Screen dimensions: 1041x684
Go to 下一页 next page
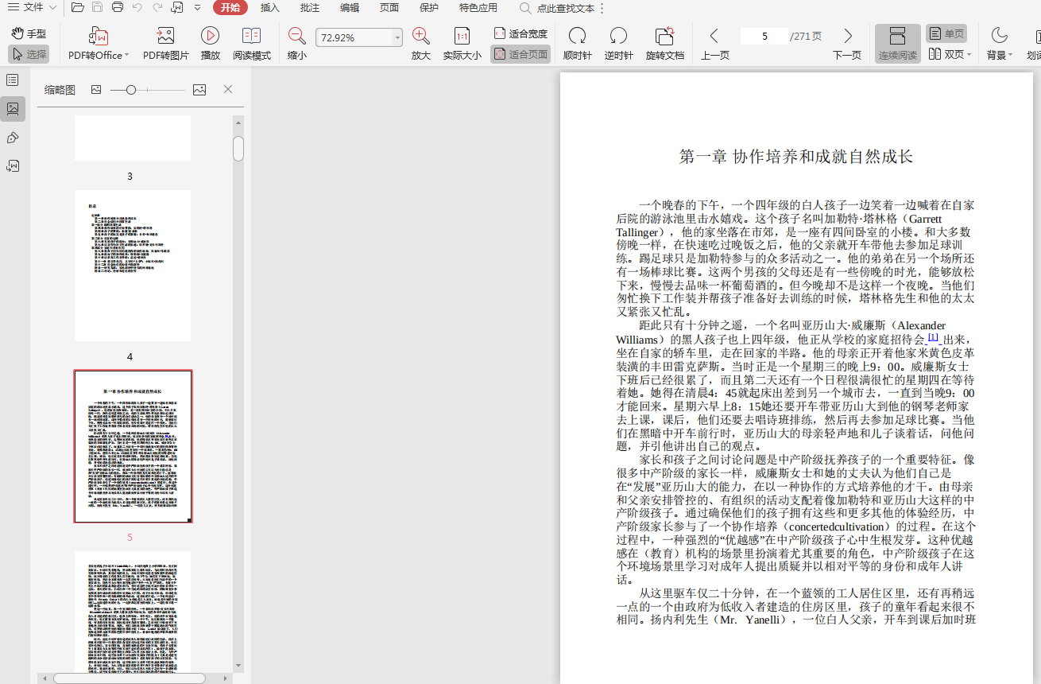click(847, 44)
